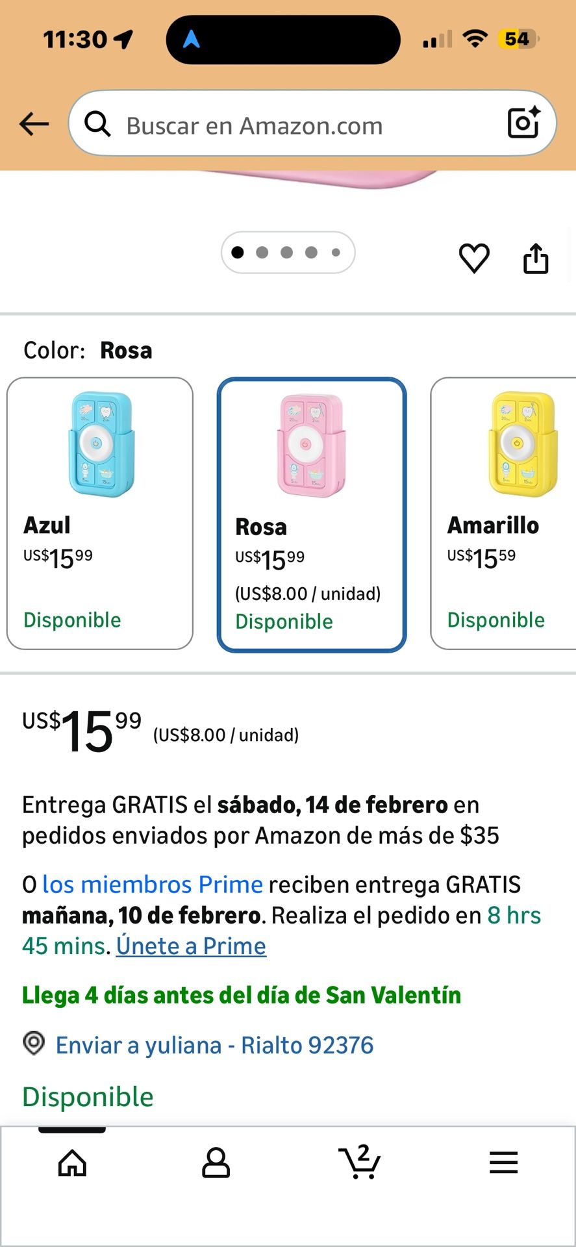Go to Home tab
Viewport: 576px width, 1247px height.
point(72,1163)
